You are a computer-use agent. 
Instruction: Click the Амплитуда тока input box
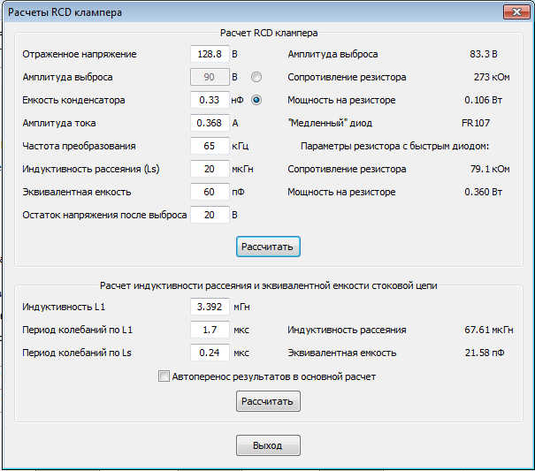coord(210,123)
